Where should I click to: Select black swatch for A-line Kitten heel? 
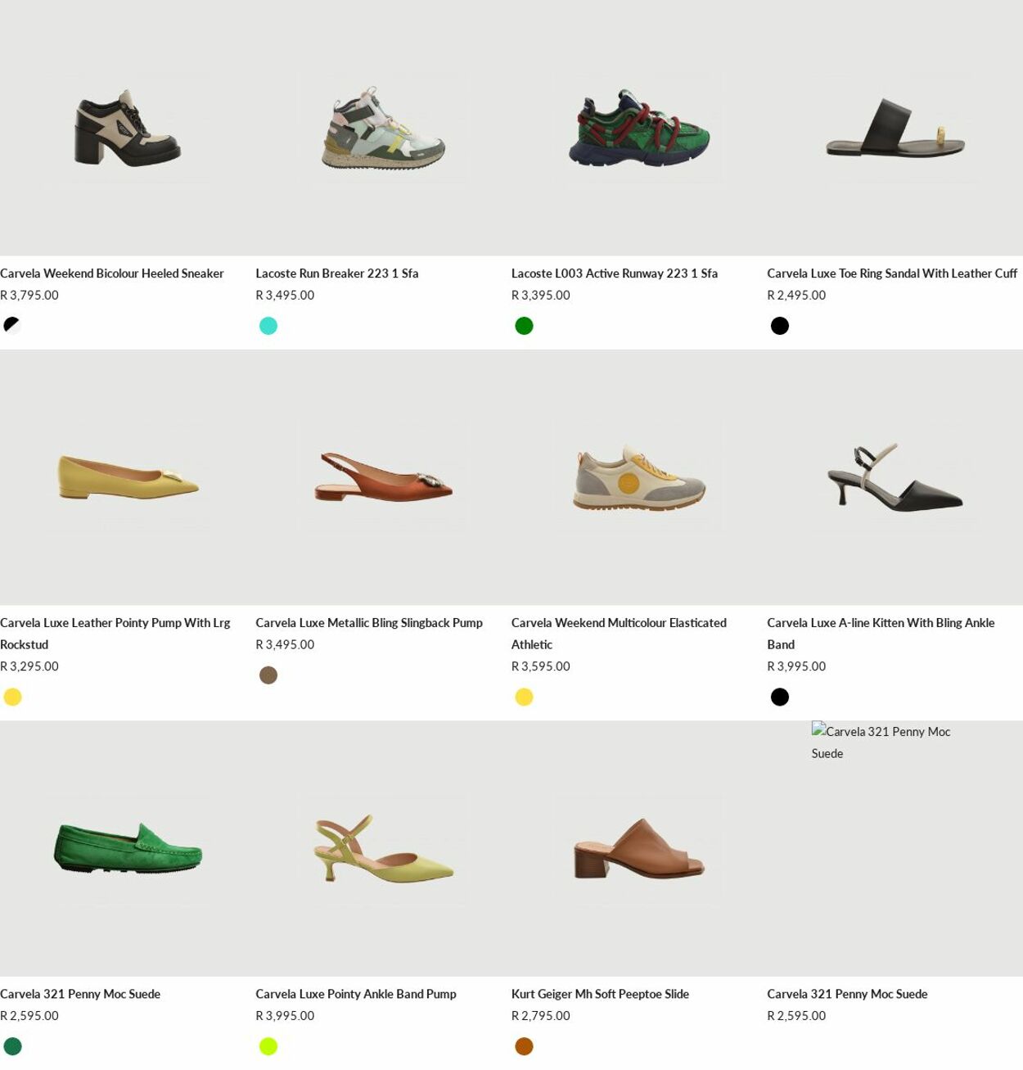click(780, 697)
